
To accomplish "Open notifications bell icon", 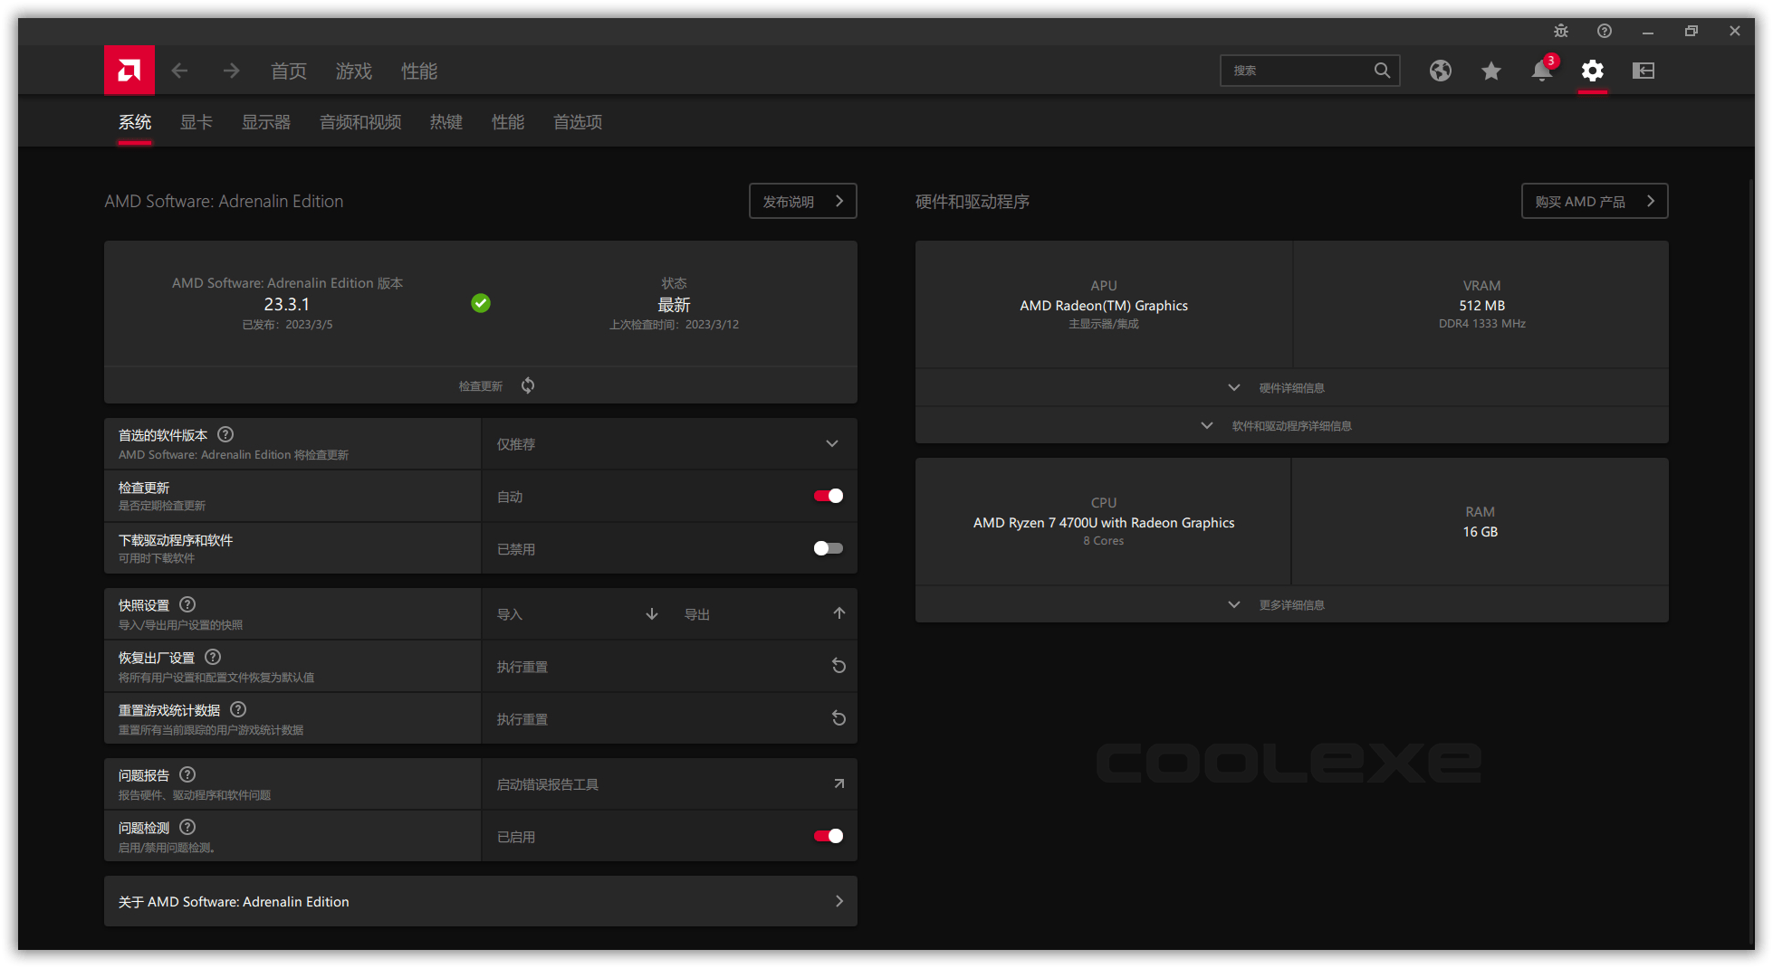I will 1542,71.
